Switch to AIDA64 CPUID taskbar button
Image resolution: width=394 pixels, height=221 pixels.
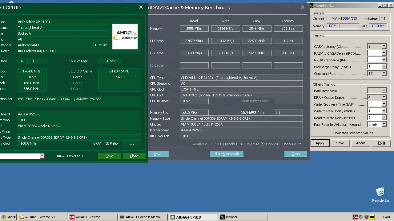point(193,217)
